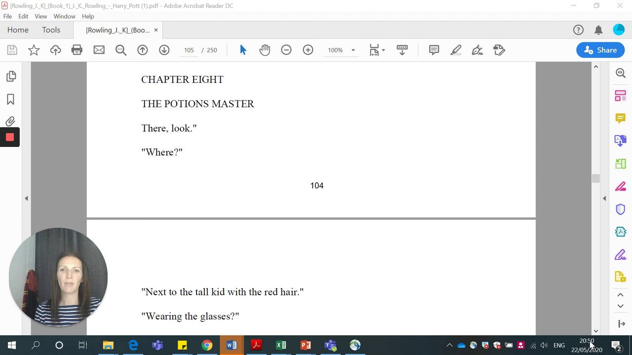Image resolution: width=632 pixels, height=355 pixels.
Task: Show hidden system tray icons chevron
Action: tap(449, 345)
